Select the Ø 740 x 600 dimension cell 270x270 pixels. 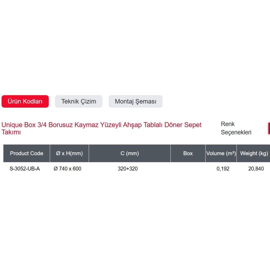pos(67,169)
